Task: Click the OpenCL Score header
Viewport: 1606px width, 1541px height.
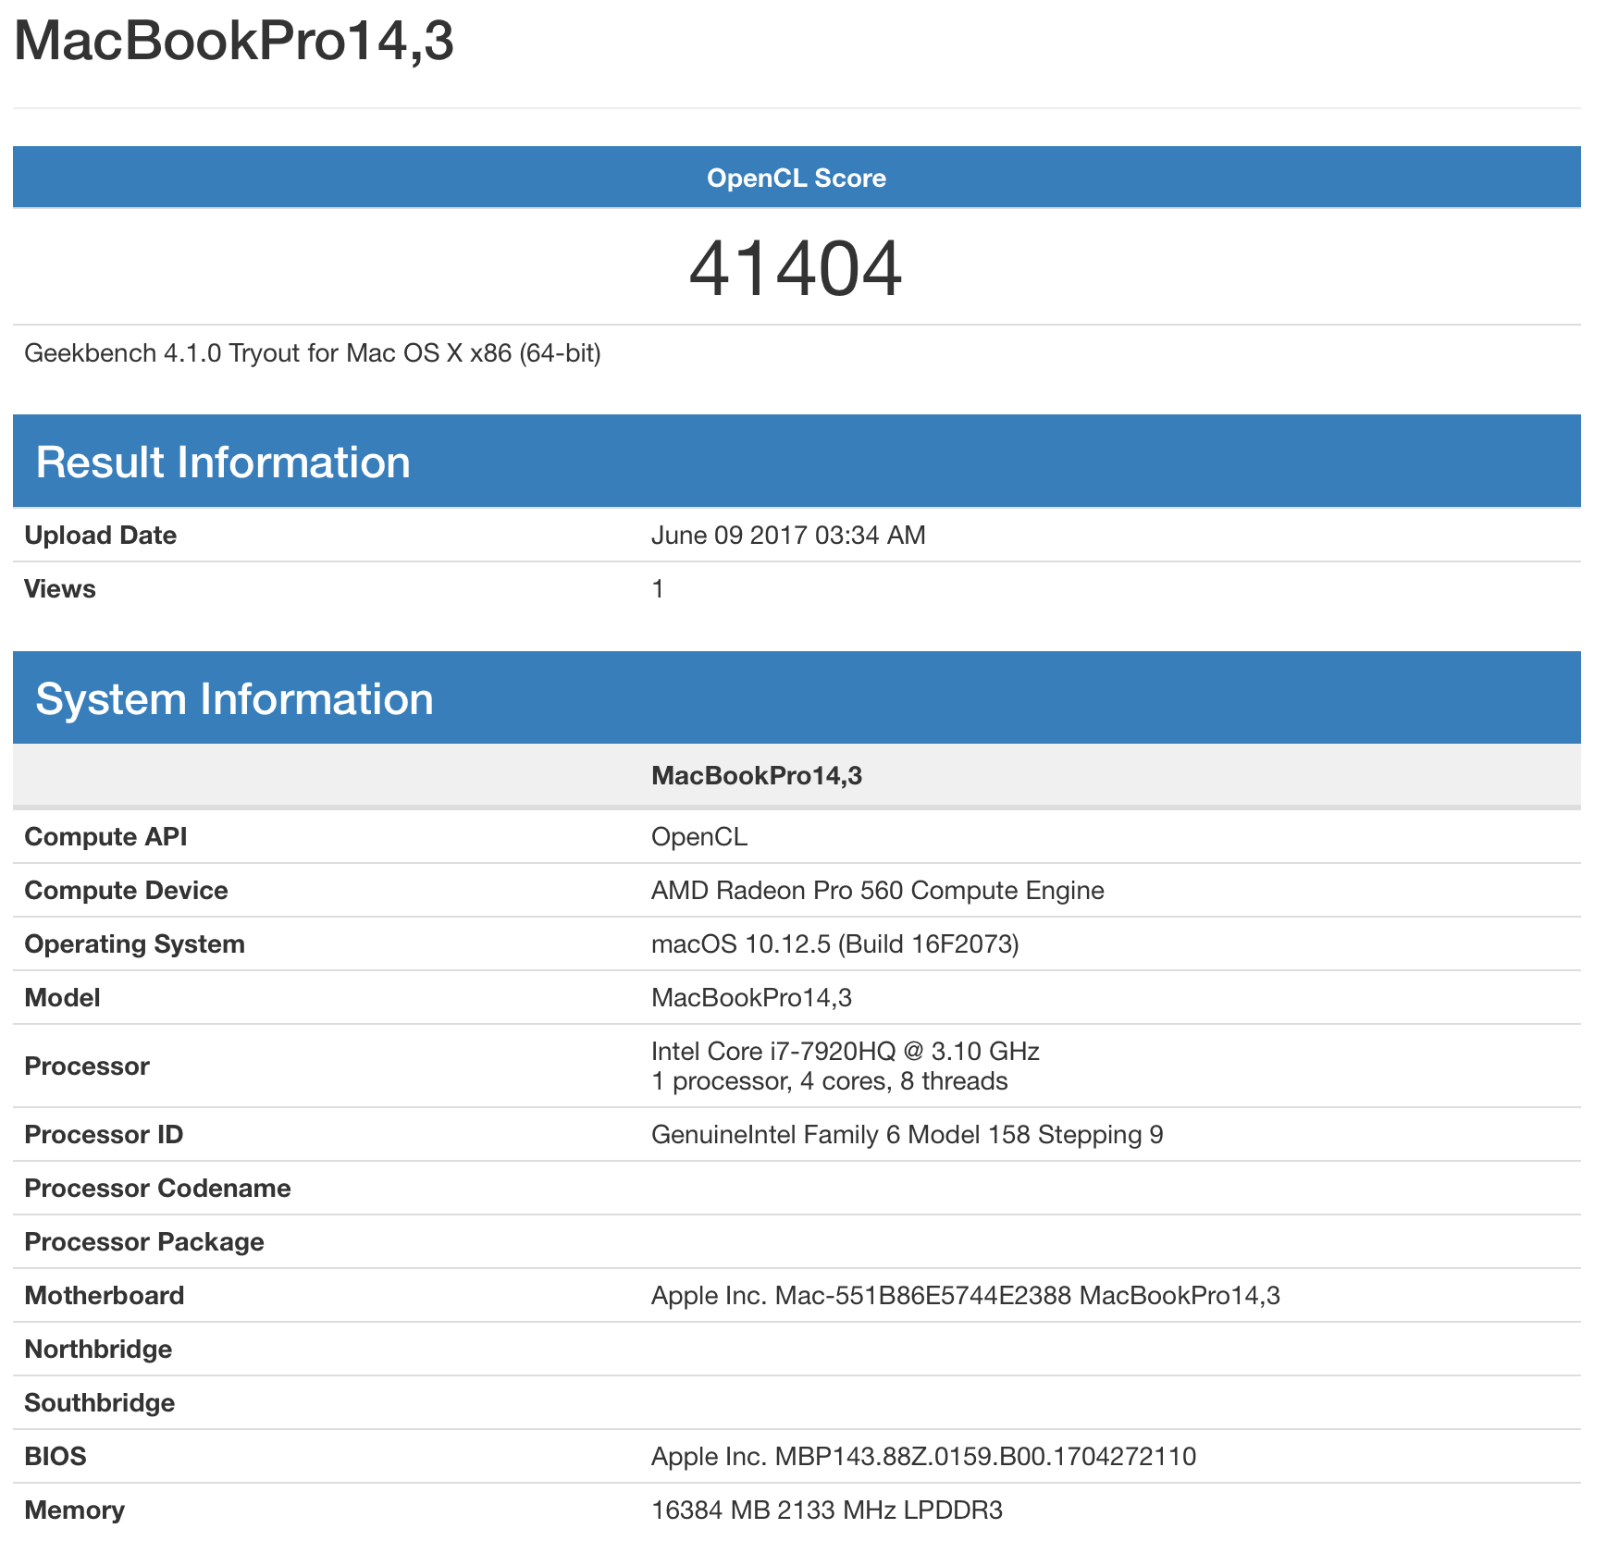Action: [x=797, y=178]
